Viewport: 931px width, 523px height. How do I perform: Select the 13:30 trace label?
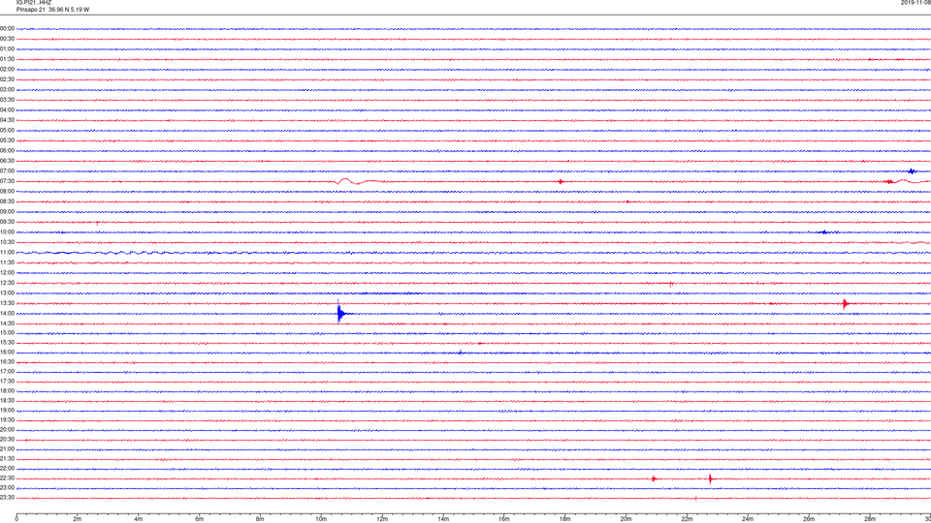tap(7, 303)
